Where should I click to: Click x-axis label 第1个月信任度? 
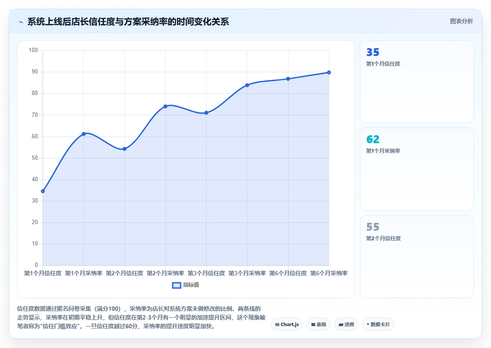(x=43, y=273)
